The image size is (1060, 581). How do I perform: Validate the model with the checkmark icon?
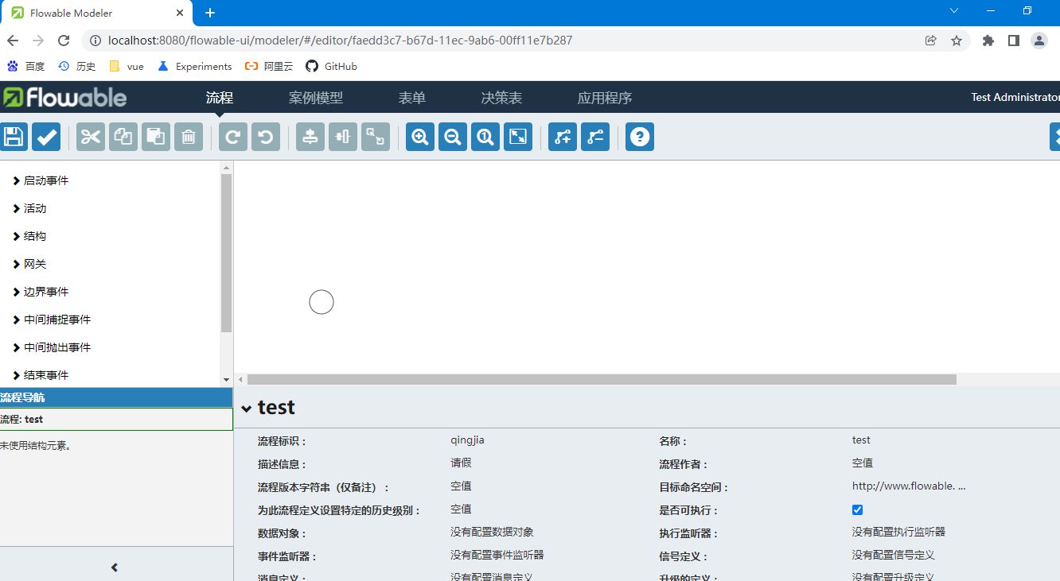(46, 137)
